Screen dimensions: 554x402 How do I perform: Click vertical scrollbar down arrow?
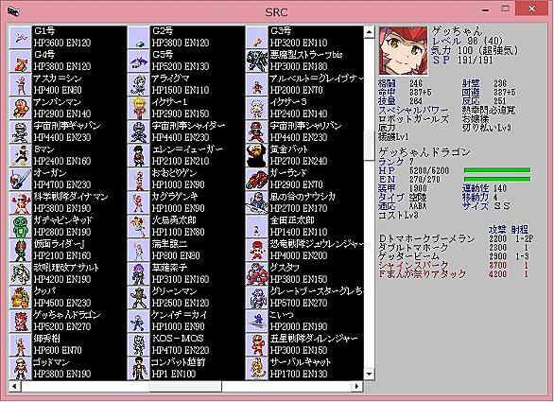(x=369, y=374)
